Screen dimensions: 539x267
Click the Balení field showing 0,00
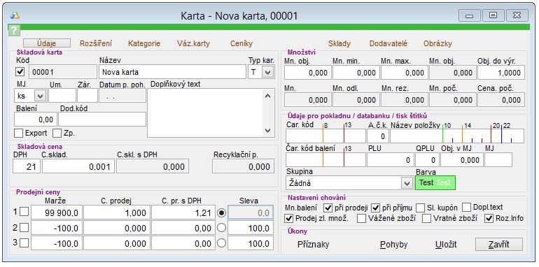[36, 119]
